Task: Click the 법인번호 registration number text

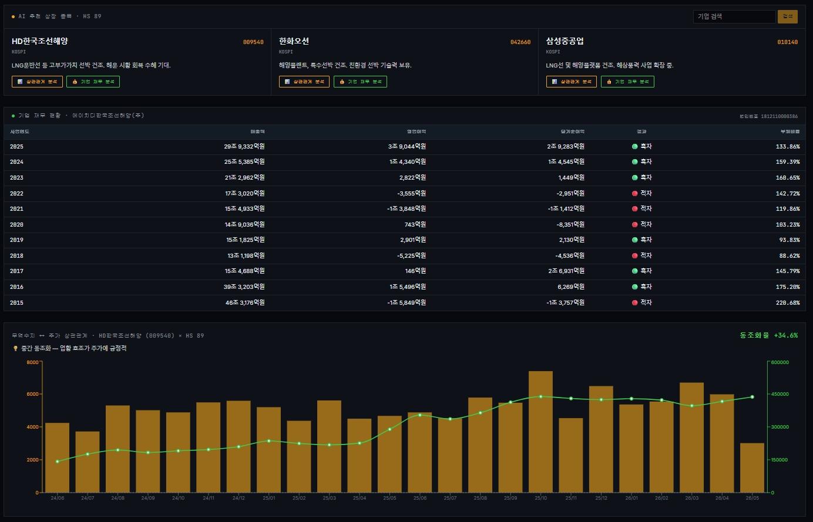Action: pyautogui.click(x=769, y=116)
